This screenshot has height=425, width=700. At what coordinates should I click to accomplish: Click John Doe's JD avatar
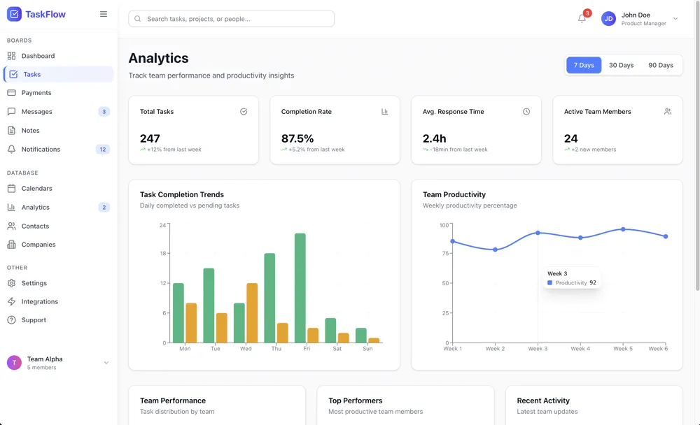click(x=608, y=19)
